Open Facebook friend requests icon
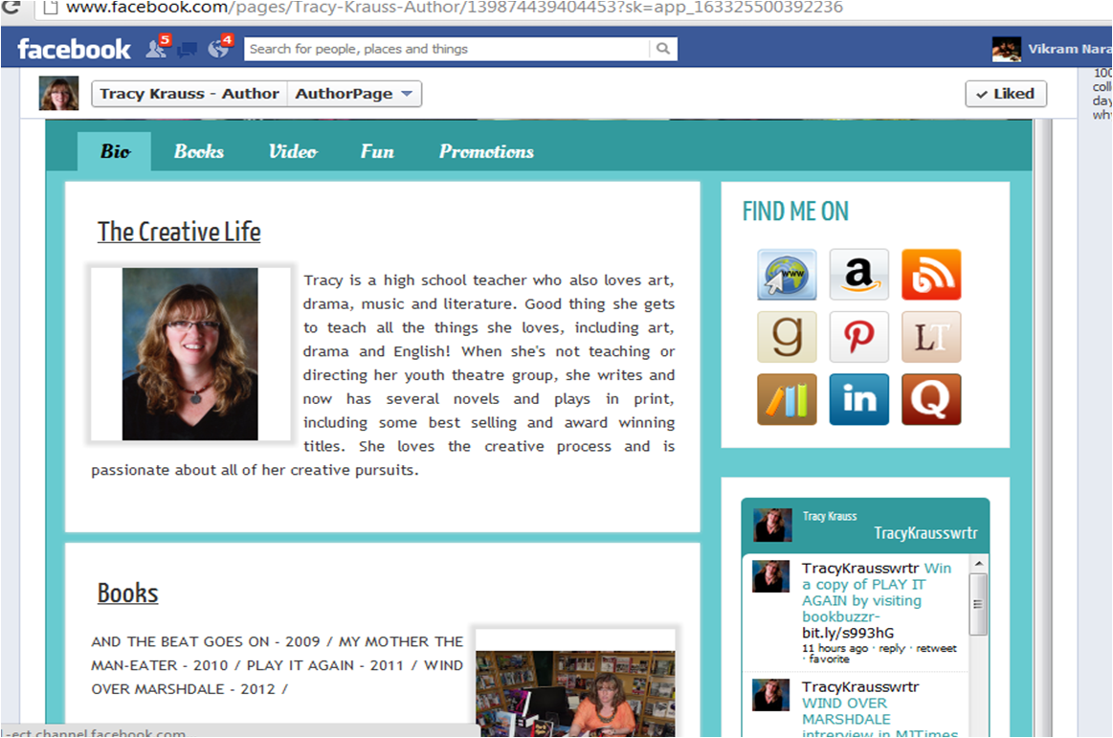1113x738 pixels. coord(155,49)
